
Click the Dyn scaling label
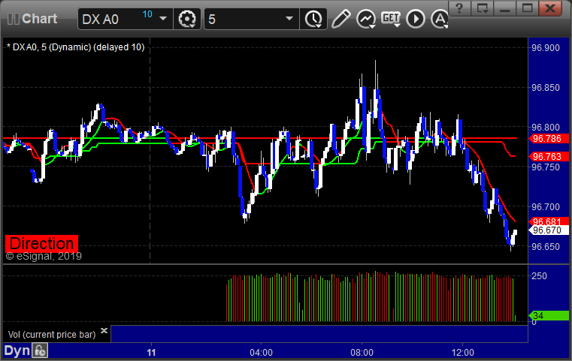(x=17, y=350)
